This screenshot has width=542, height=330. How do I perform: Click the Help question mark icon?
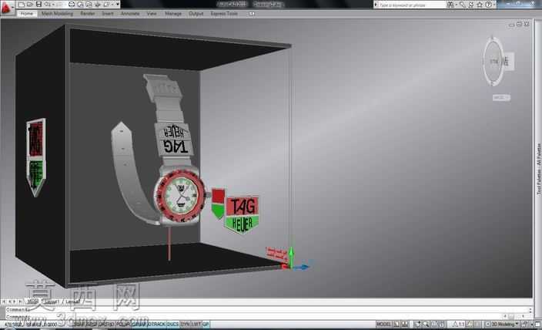click(488, 5)
